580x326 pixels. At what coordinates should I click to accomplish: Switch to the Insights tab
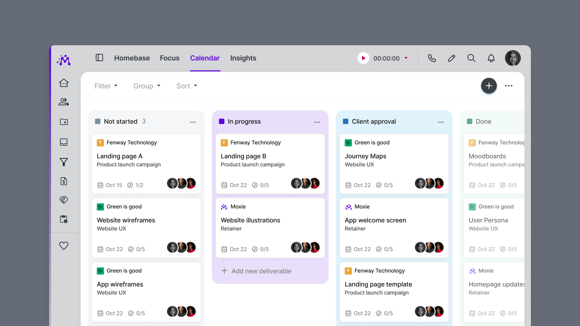point(243,58)
